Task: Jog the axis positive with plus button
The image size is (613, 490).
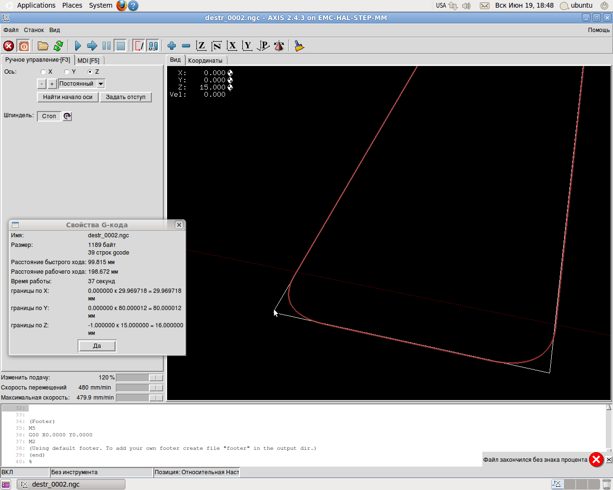Action: tap(52, 84)
